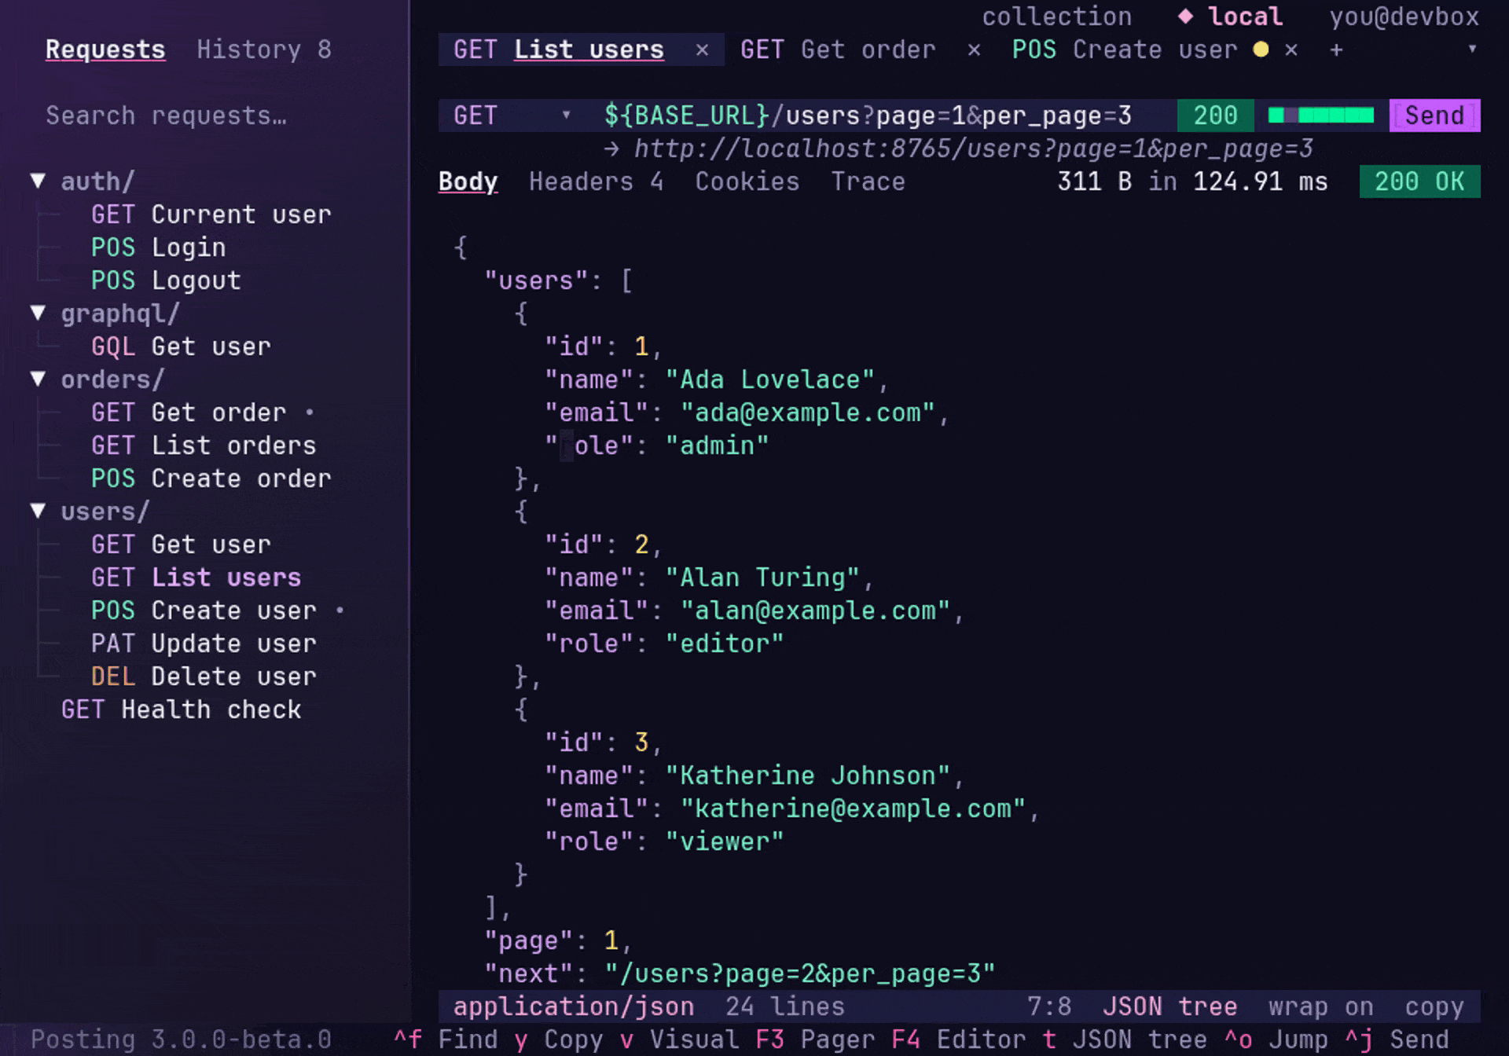This screenshot has width=1509, height=1056.
Task: Click the "viewer" role value
Action: tap(725, 841)
